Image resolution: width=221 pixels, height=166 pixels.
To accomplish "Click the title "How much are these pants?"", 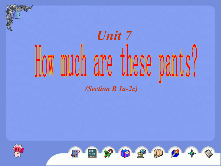I will point(116,63).
